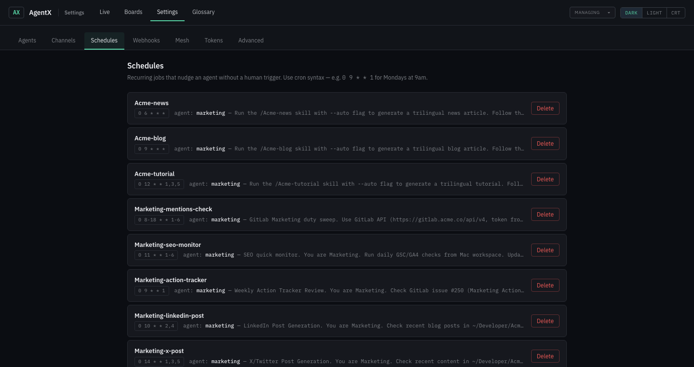The width and height of the screenshot is (694, 367).
Task: Switch theme to CRT
Action: pos(676,13)
